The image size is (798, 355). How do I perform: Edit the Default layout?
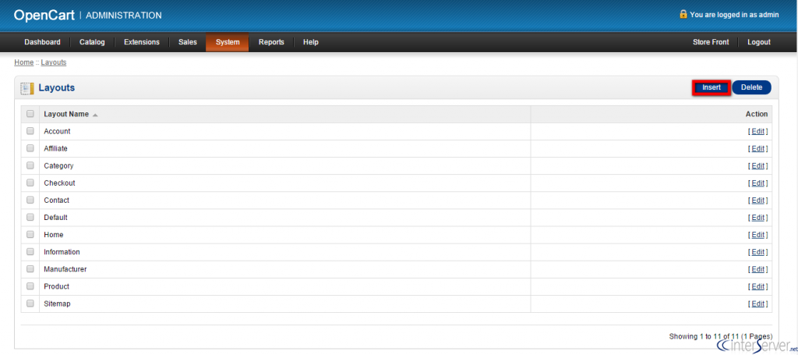coord(757,218)
